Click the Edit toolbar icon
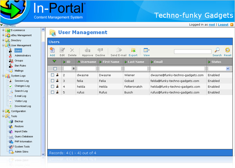The height and width of the screenshot is (168, 235). (62, 50)
